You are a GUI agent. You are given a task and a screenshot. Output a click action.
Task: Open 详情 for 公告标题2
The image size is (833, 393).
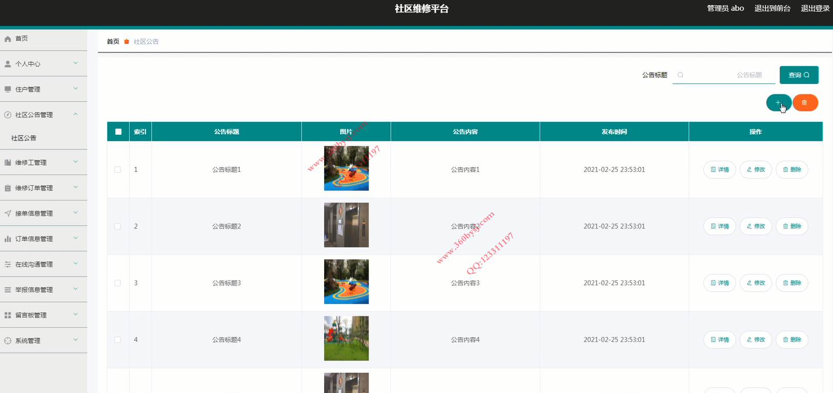click(720, 226)
